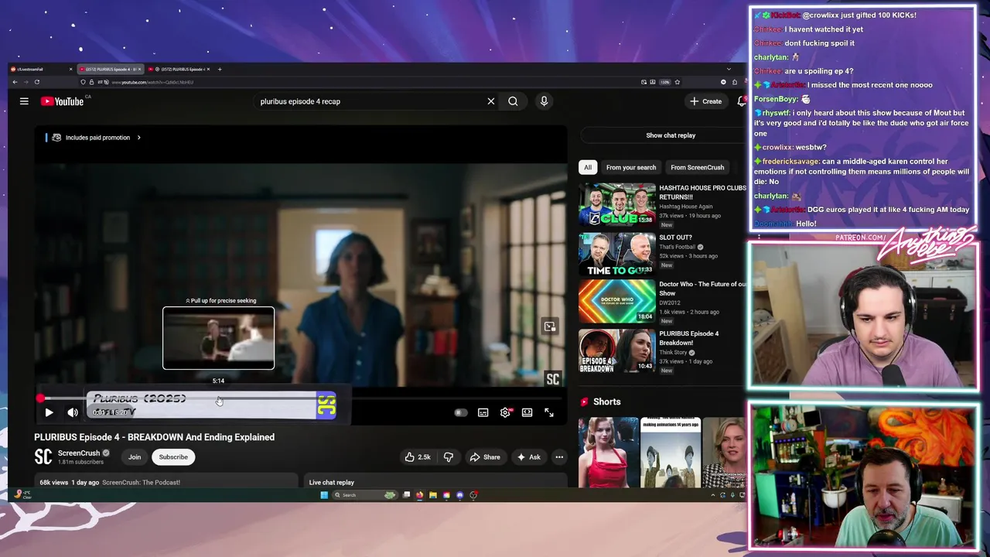Click the seek preview thumbnail
Image resolution: width=990 pixels, height=557 pixels.
point(218,338)
